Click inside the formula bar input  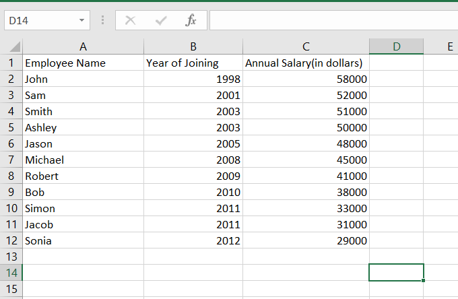(x=330, y=21)
